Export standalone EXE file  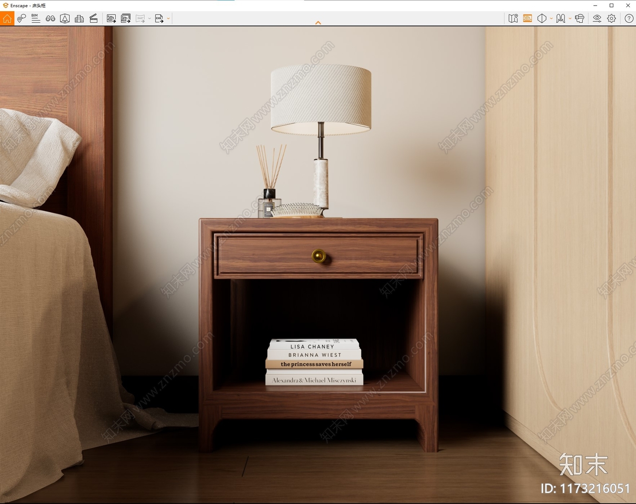159,18
